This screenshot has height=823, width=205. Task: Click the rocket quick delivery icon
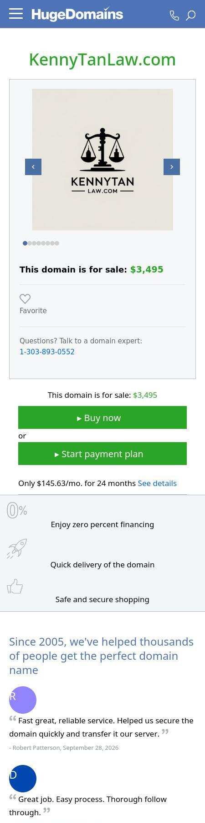click(17, 549)
